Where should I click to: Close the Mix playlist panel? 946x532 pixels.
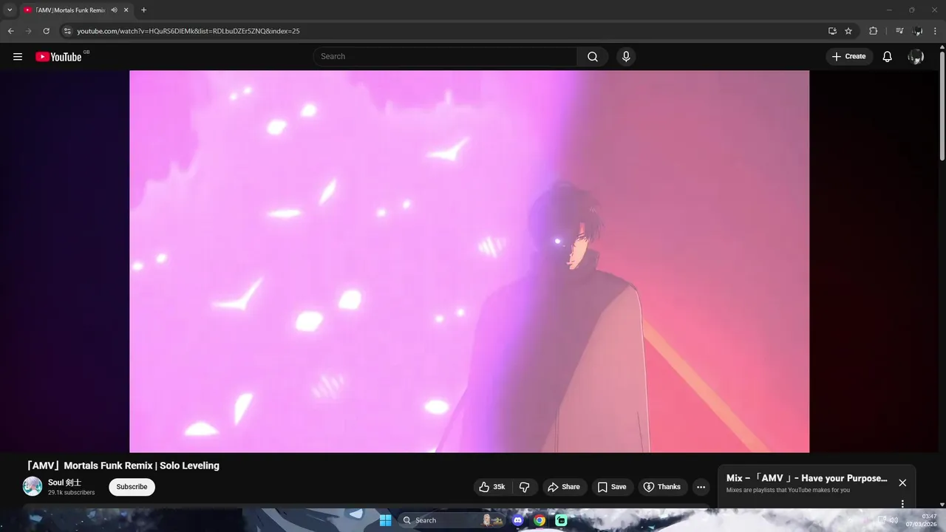pyautogui.click(x=902, y=482)
